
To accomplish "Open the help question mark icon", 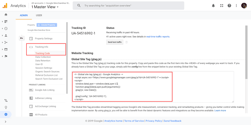I will (229, 6).
